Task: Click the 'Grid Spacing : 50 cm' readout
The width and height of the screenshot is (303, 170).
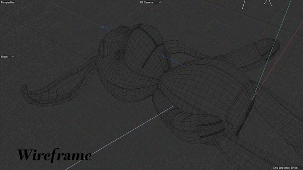Action: coord(285,167)
